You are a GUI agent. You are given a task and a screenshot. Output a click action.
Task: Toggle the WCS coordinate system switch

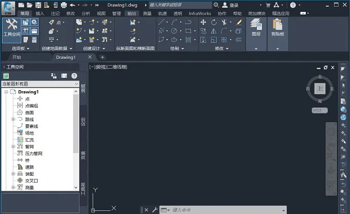point(320,110)
